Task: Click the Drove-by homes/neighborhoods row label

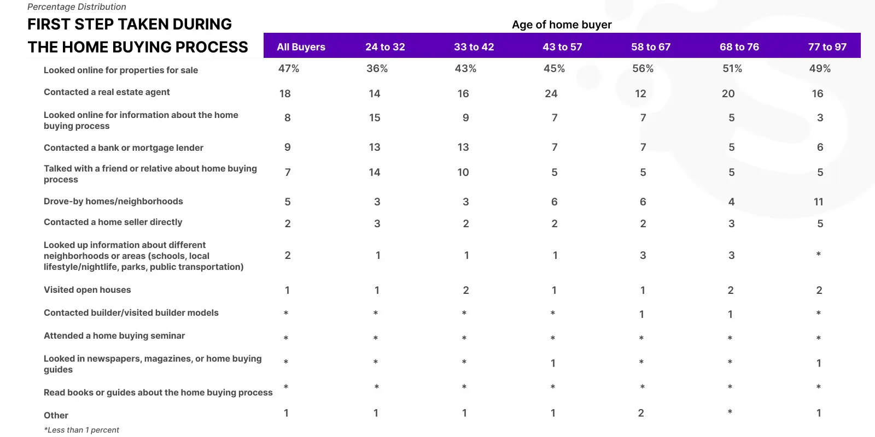Action: [113, 201]
